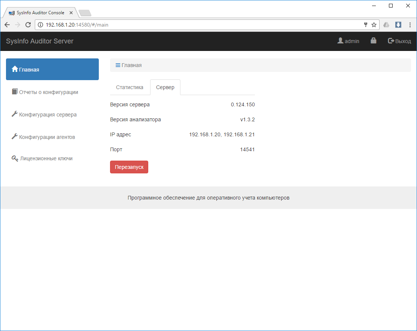Click the cloud icon near the address bar
The height and width of the screenshot is (331, 417).
386,25
